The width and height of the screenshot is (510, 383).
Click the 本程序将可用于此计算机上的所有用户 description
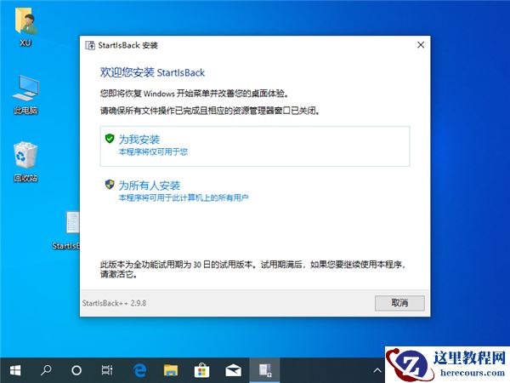click(184, 197)
